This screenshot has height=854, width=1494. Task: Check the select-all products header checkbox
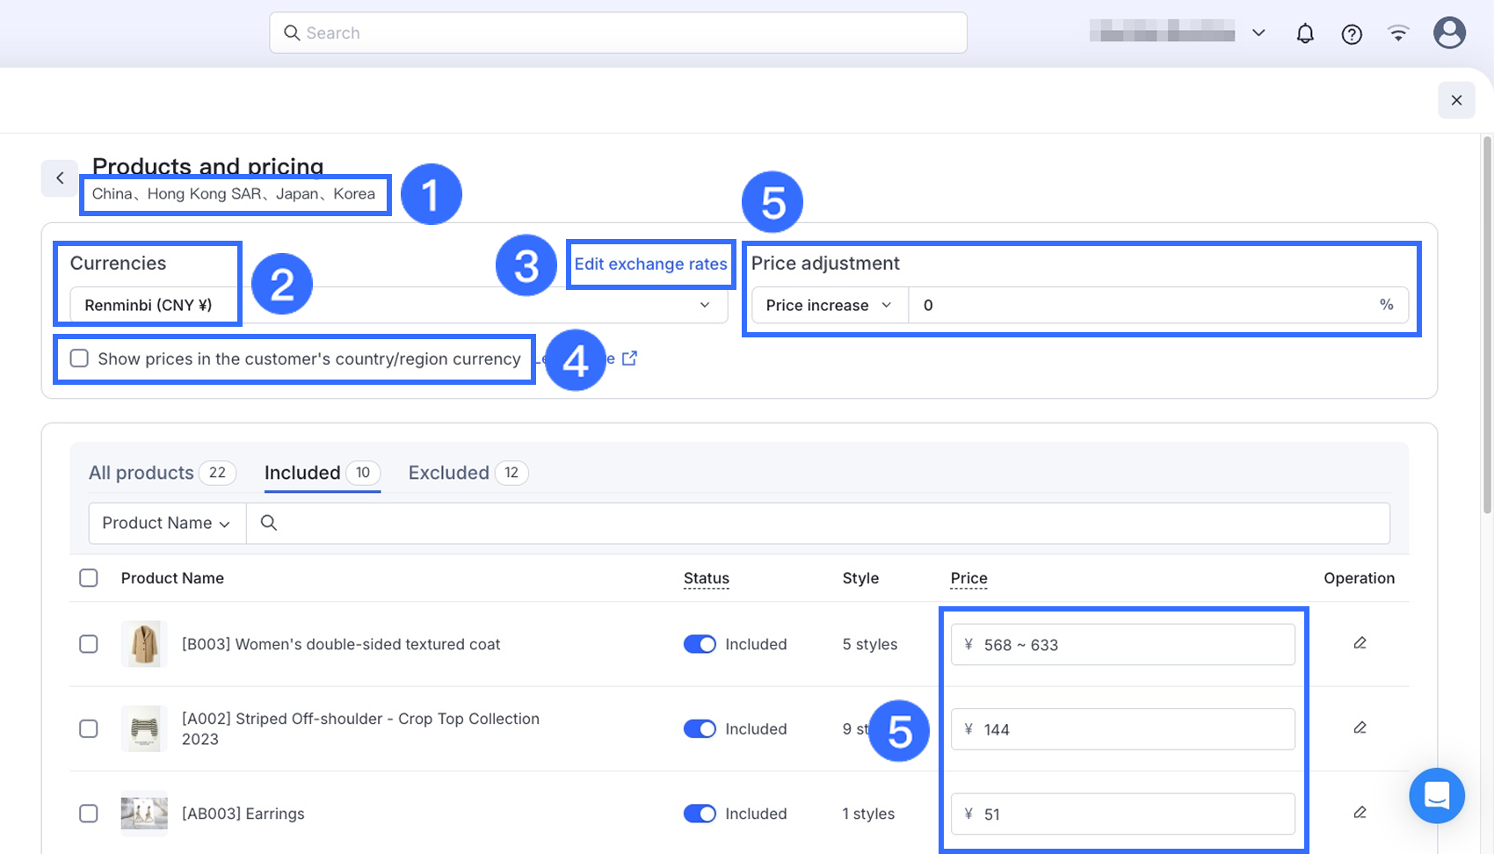pyautogui.click(x=89, y=578)
